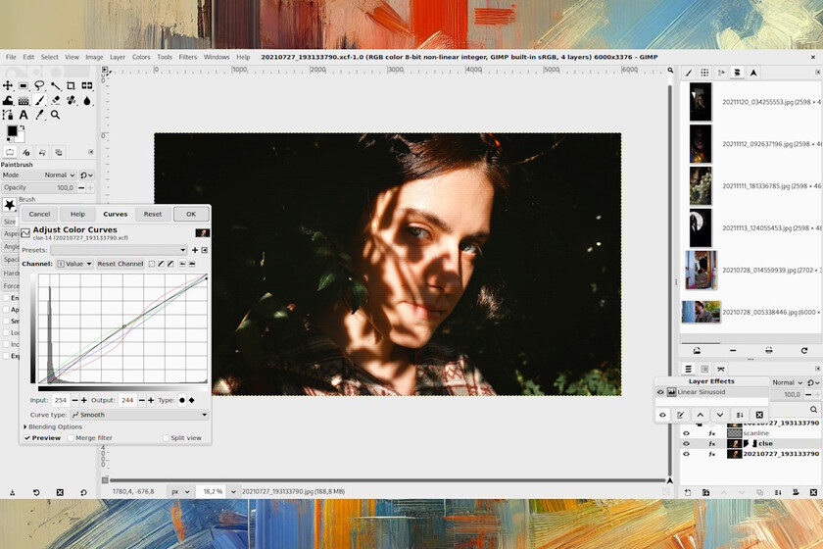
Task: Click the foreground color swatch
Action: (x=12, y=130)
